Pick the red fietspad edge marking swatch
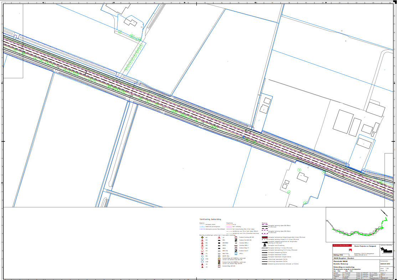The height and width of the screenshot is (280, 397). click(x=265, y=237)
